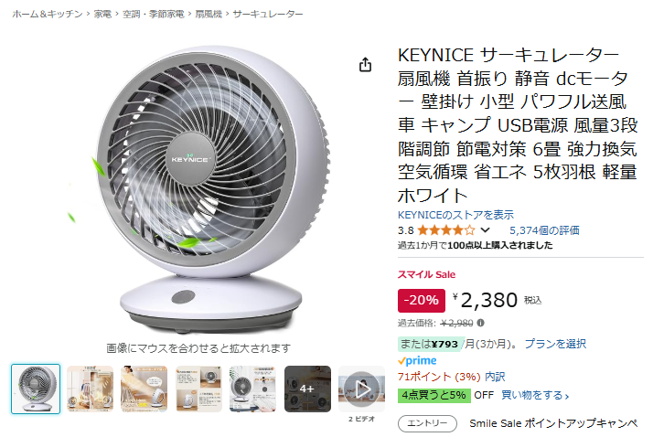This screenshot has width=653, height=437.
Task: View the 5,374個の評価 reviews link
Action: (x=544, y=230)
